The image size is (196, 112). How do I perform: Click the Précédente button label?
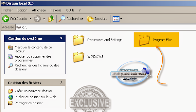(x=18, y=19)
